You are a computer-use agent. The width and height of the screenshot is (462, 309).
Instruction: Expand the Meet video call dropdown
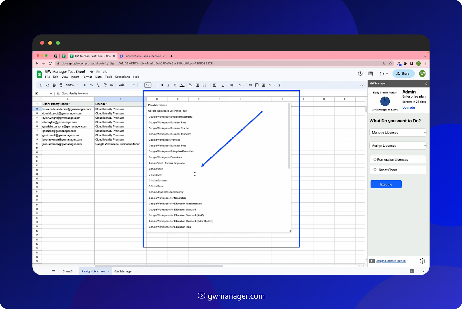[x=387, y=74]
